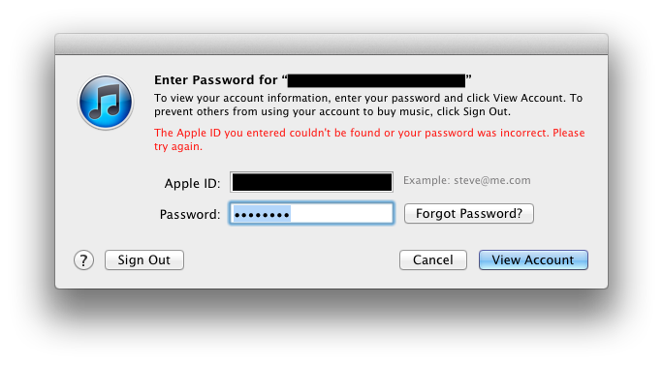The image size is (663, 365).
Task: Click the "Apple ID:" field label
Action: click(x=192, y=183)
